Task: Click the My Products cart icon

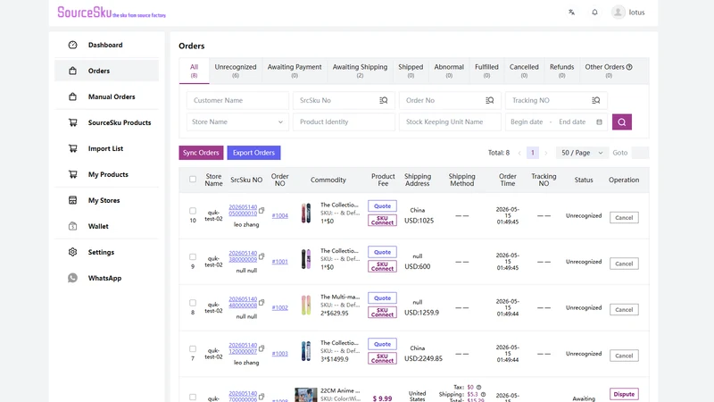Action: coord(73,174)
